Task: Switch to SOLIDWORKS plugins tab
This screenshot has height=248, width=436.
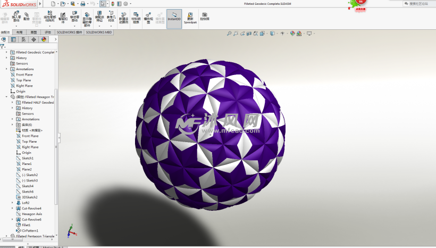Action: coord(69,32)
